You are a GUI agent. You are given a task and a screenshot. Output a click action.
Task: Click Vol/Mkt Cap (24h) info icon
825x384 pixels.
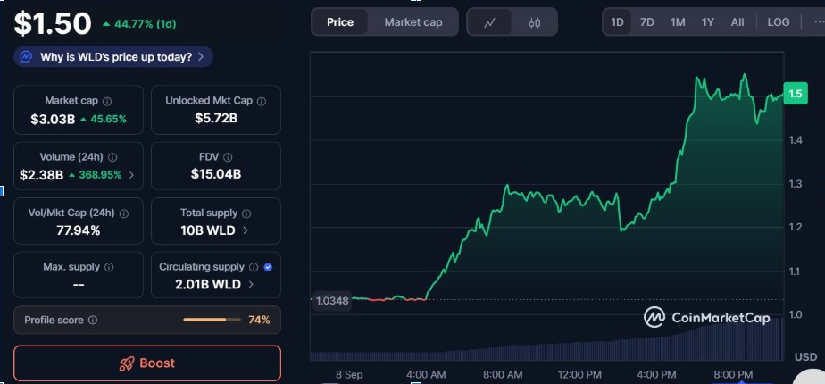pyautogui.click(x=124, y=213)
